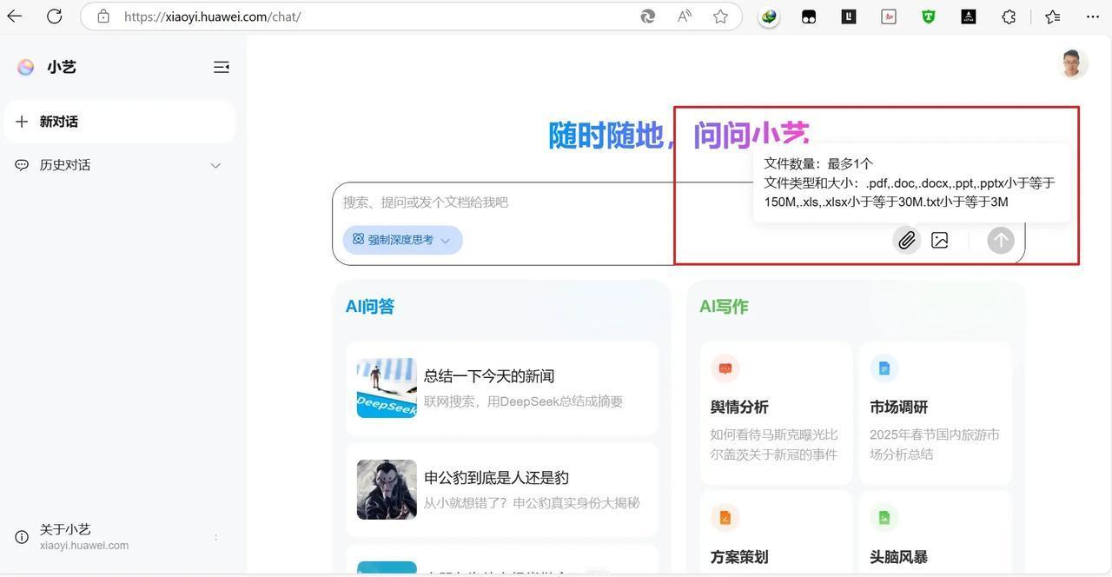The height and width of the screenshot is (577, 1112).
Task: Click 2025年春节国内旅游市场分析总结 description text
Action: click(x=935, y=444)
